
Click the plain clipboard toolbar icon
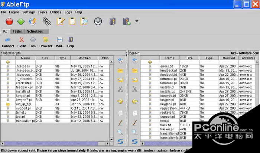click(72, 22)
